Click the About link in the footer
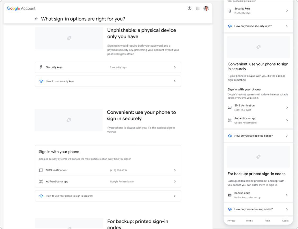Image resolution: width=298 pixels, height=229 pixels. (x=285, y=221)
